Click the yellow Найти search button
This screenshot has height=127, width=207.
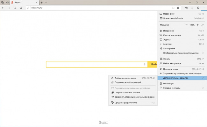152,64
